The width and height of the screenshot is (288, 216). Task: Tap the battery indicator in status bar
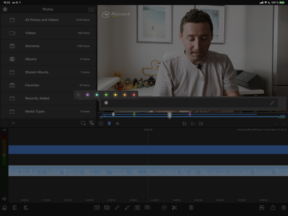(282, 3)
